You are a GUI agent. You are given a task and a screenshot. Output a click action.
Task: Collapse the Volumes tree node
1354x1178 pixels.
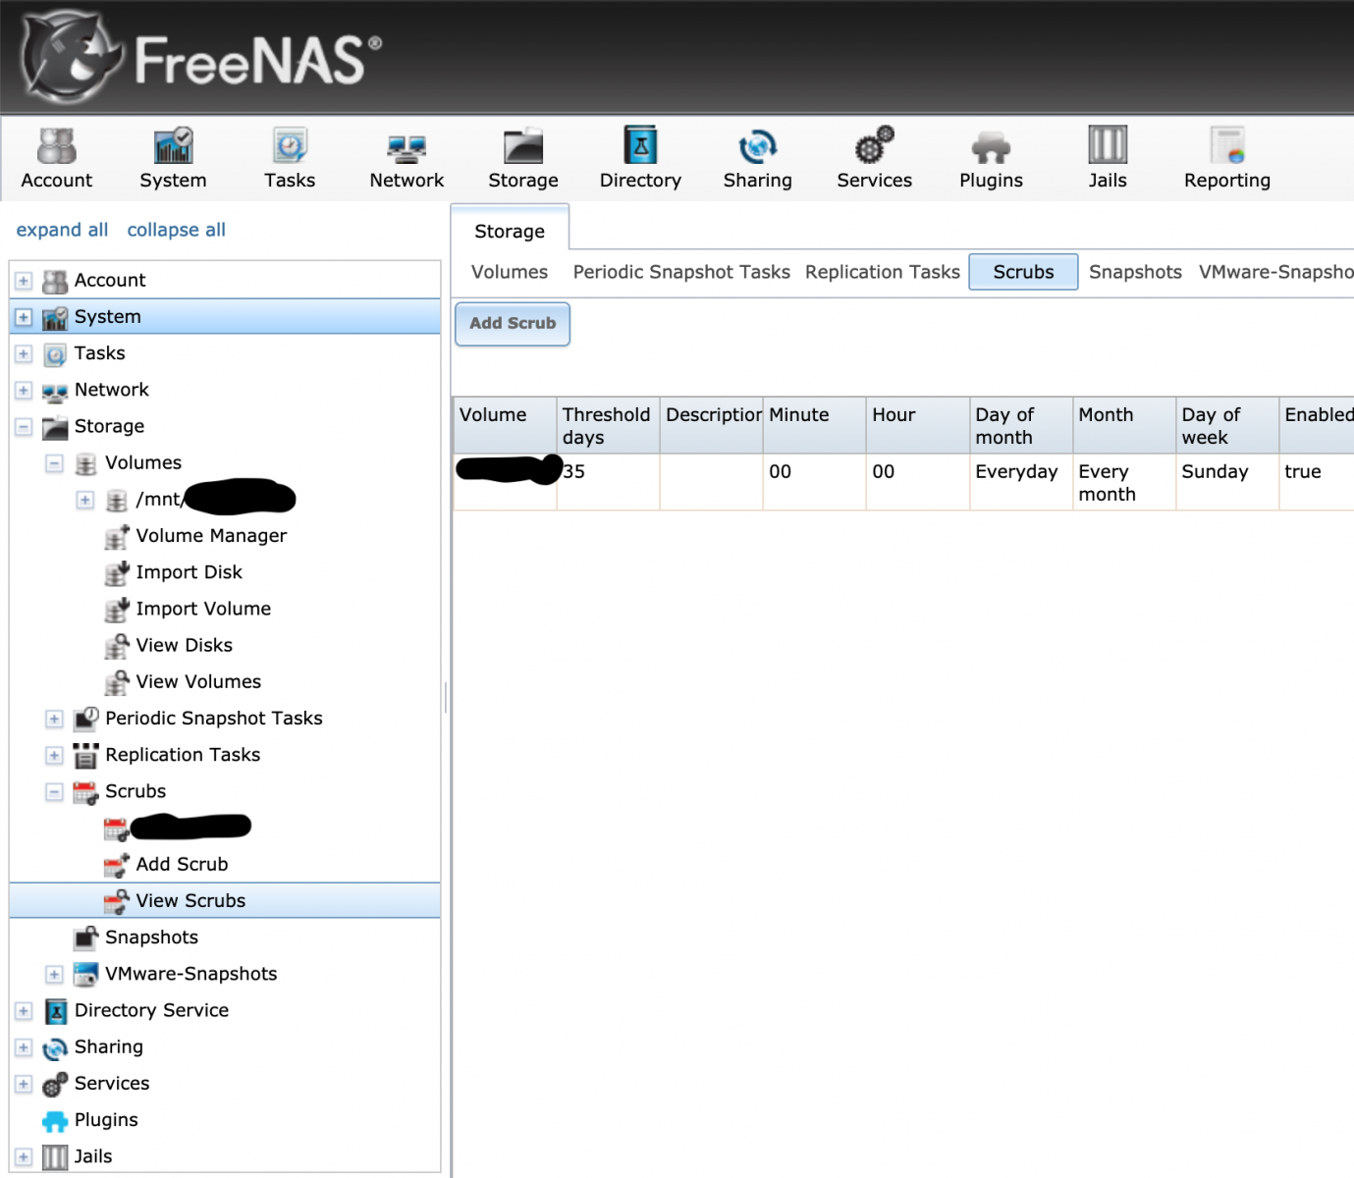(x=54, y=463)
